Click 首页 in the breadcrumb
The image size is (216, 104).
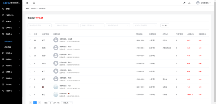coord(27,9)
